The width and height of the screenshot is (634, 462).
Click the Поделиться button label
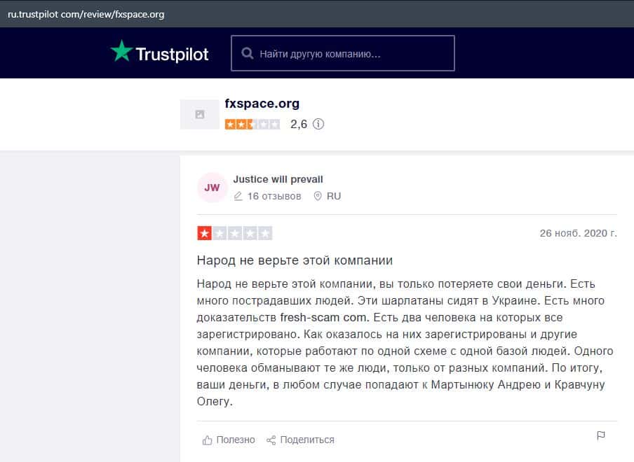[x=307, y=440]
